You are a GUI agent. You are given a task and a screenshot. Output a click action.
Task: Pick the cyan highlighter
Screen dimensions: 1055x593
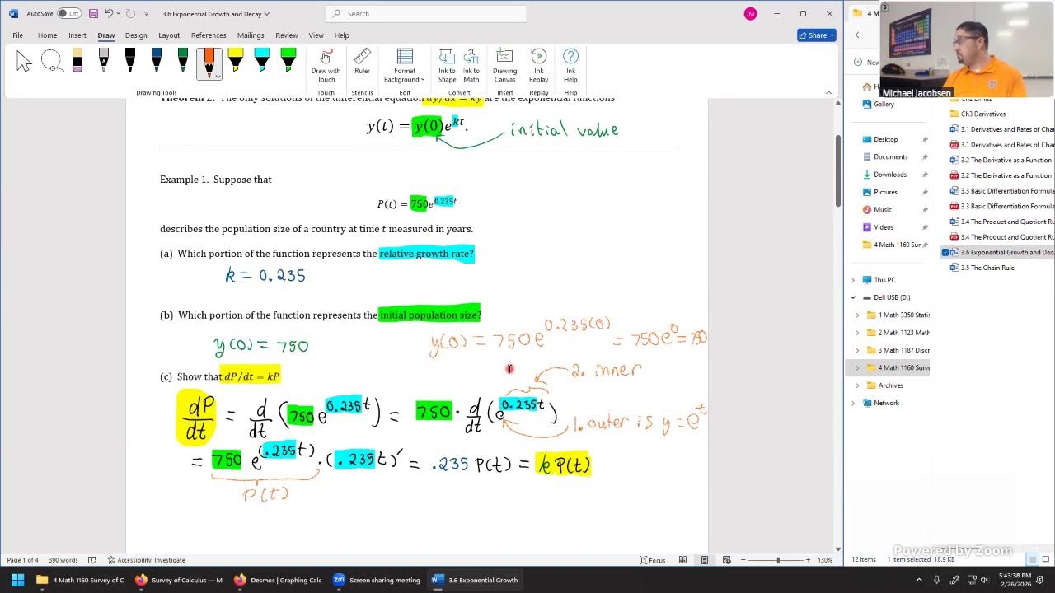[x=262, y=62]
